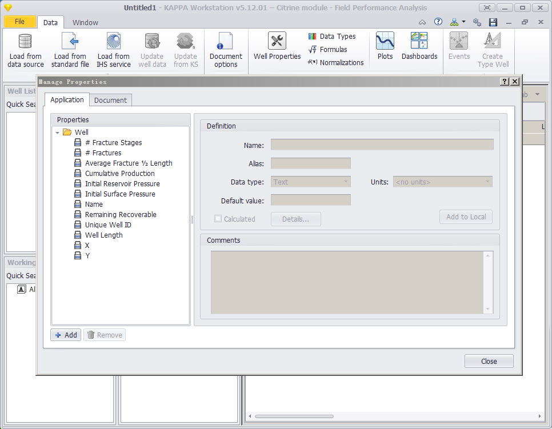Select Initial Reservoir Pressure property
The image size is (552, 429).
point(122,183)
